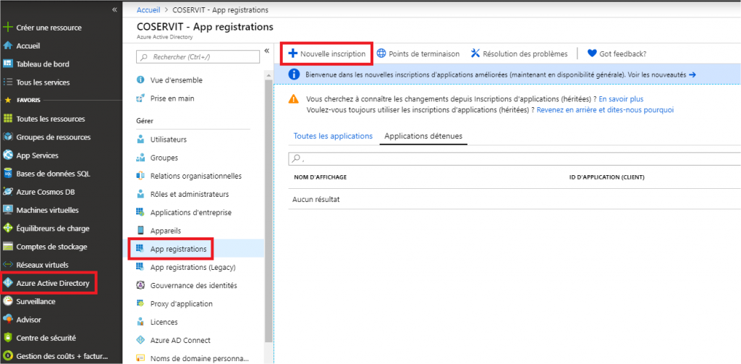
Task: Click the Voir les nouveautés arrow
Action: tap(693, 75)
